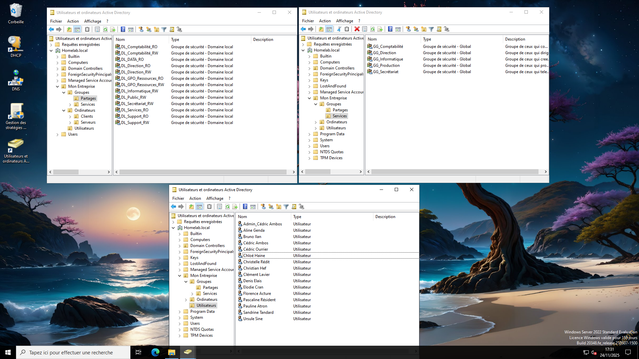The image size is (639, 359).
Task: Click the Back arrow in the top-left window toolbar
Action: tap(51, 30)
